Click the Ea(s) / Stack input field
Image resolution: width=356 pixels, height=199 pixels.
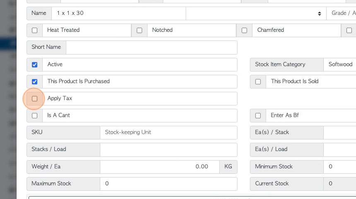340,133
